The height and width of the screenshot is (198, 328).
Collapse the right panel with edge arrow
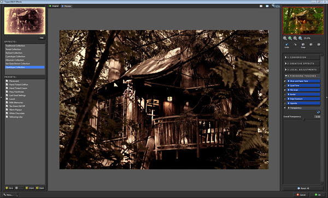tap(327, 97)
